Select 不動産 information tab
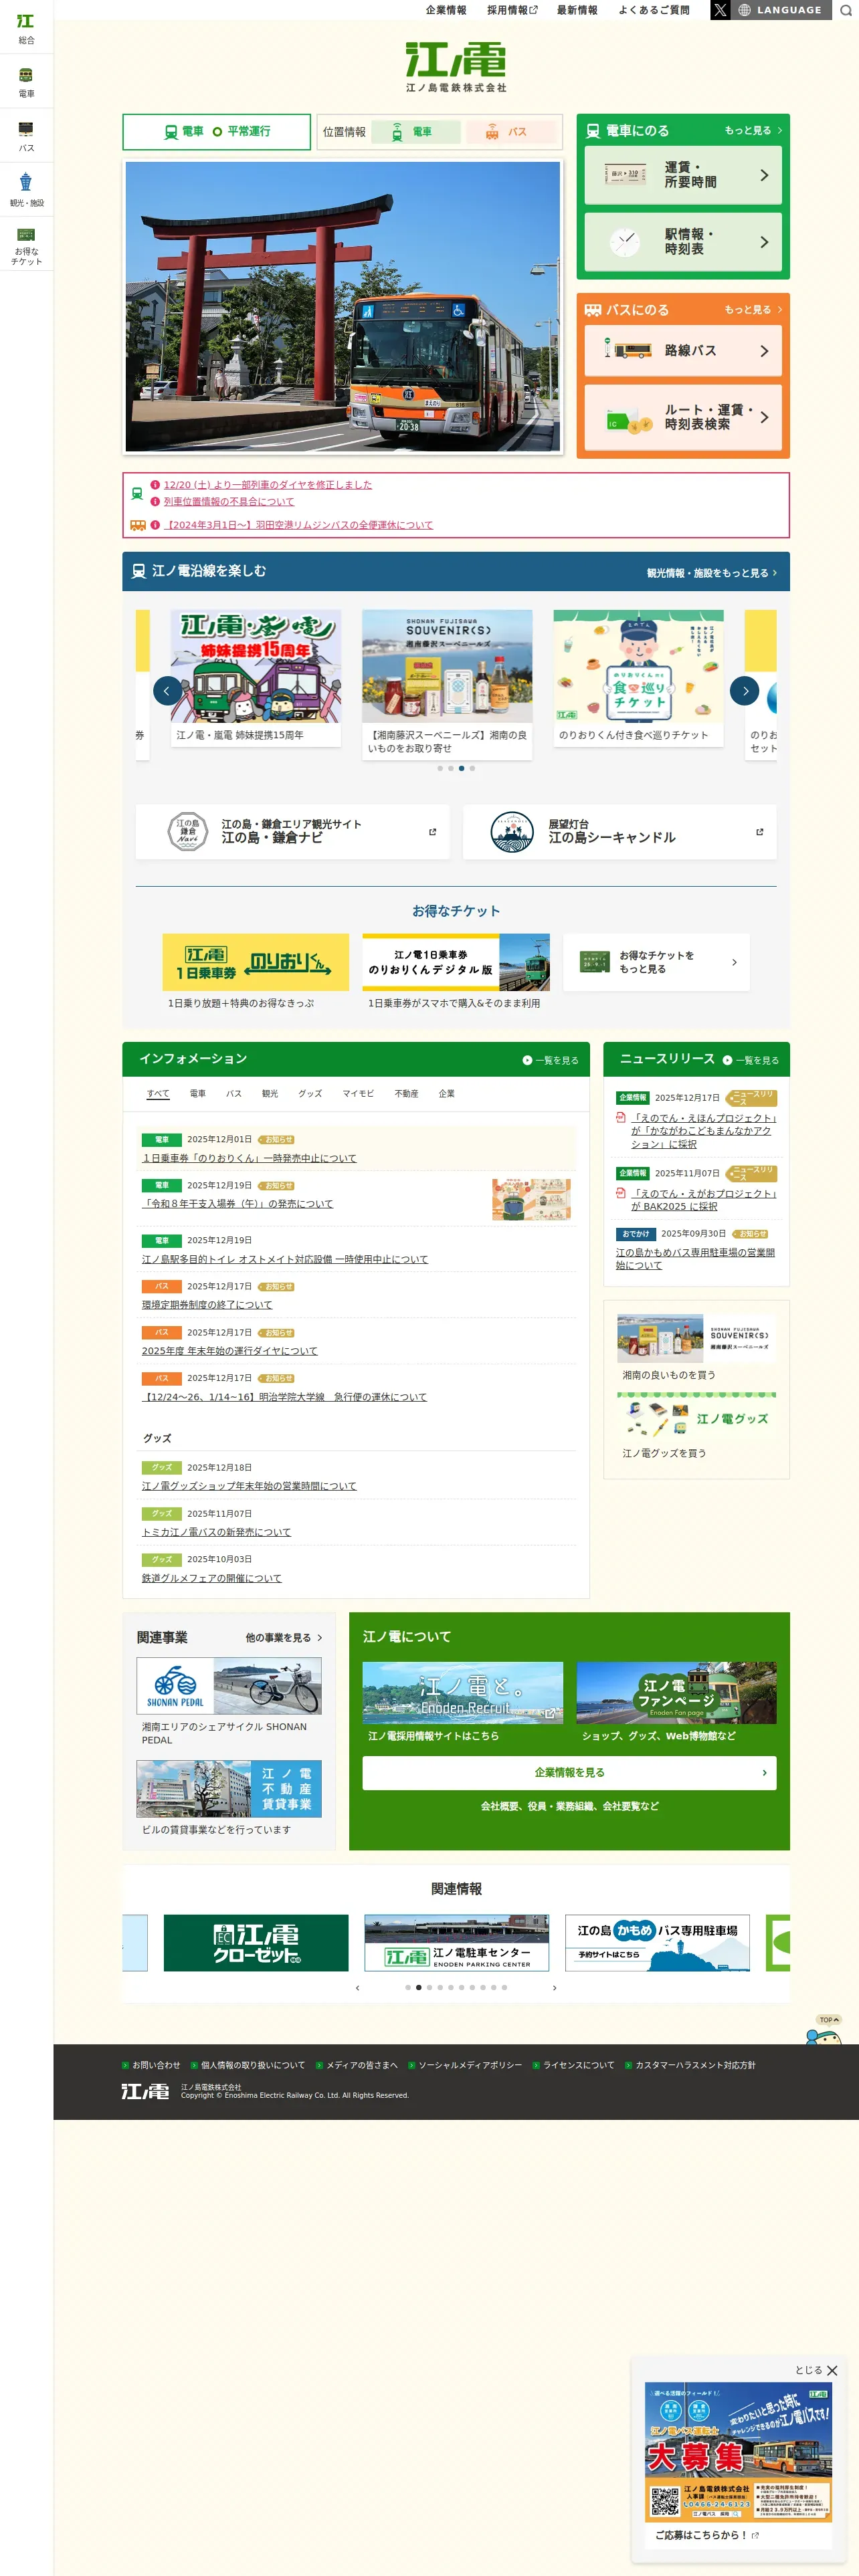 coord(406,1094)
